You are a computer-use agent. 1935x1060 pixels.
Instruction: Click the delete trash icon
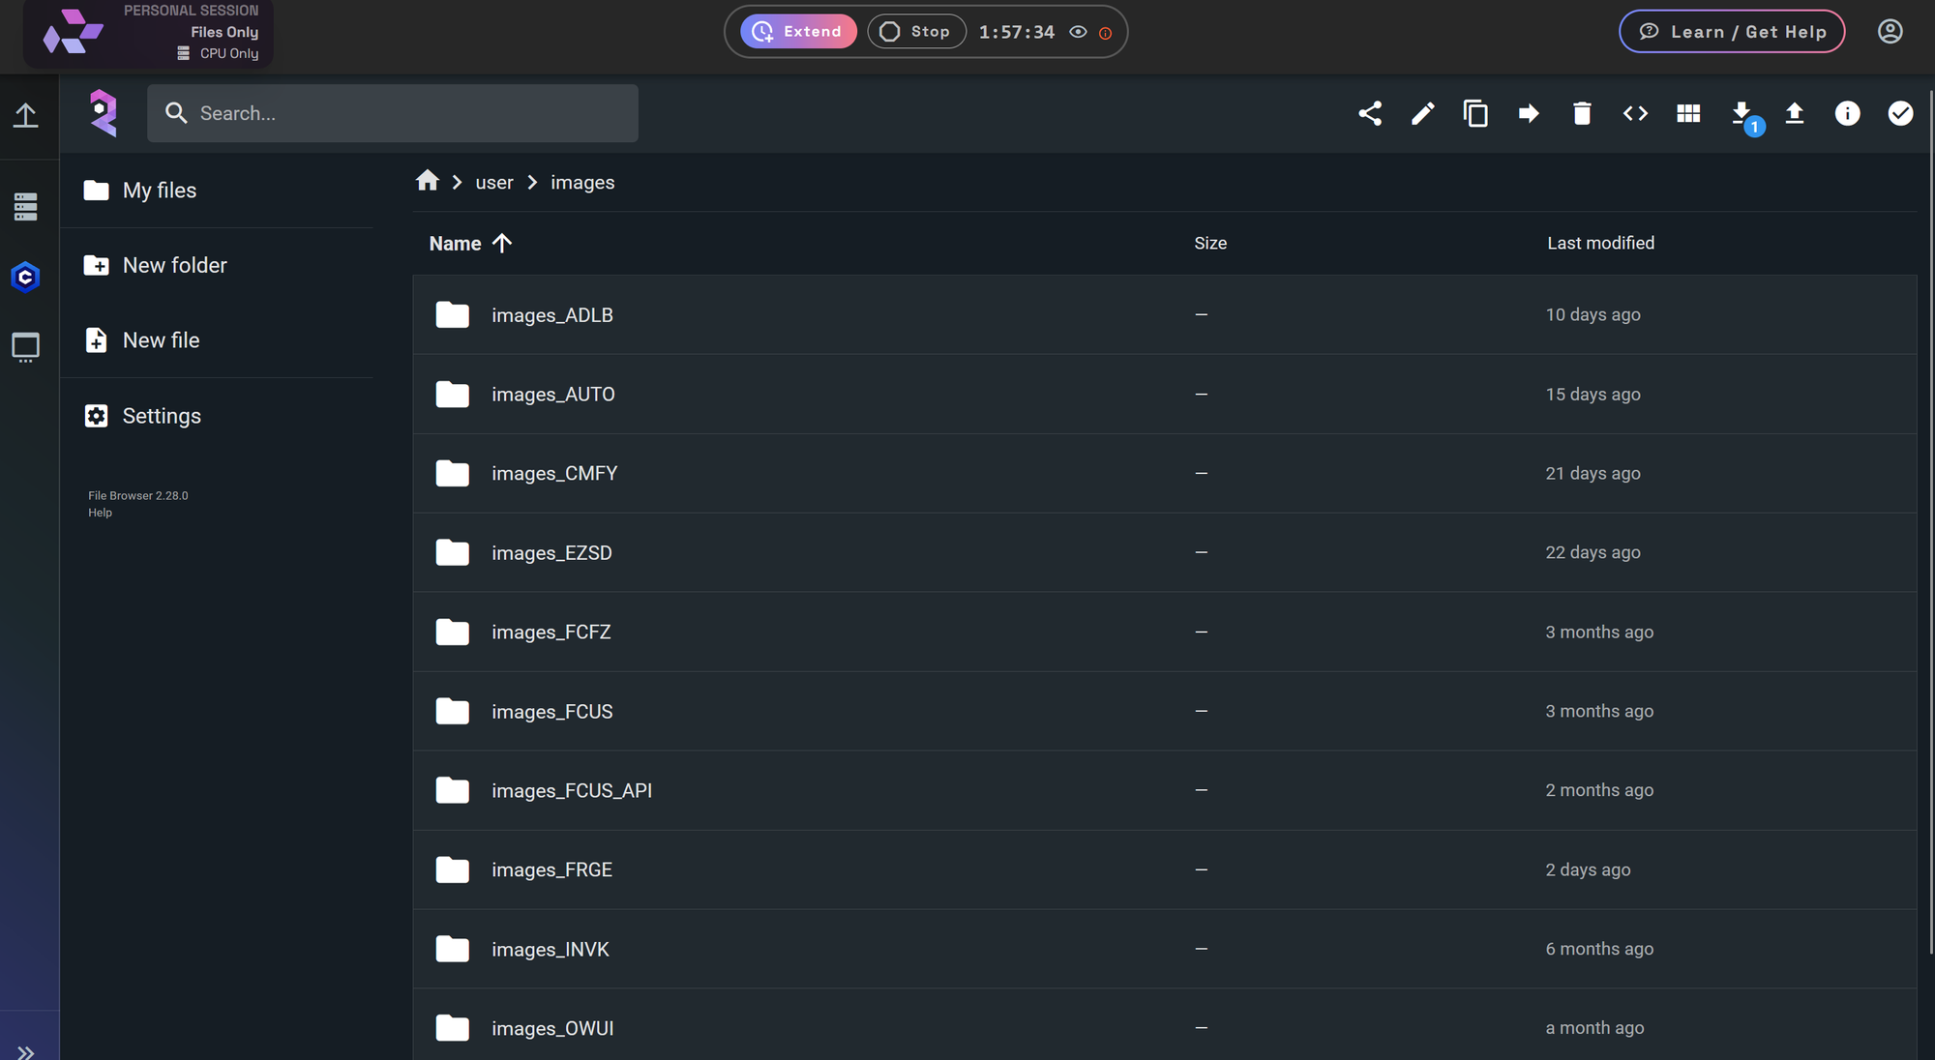point(1582,113)
